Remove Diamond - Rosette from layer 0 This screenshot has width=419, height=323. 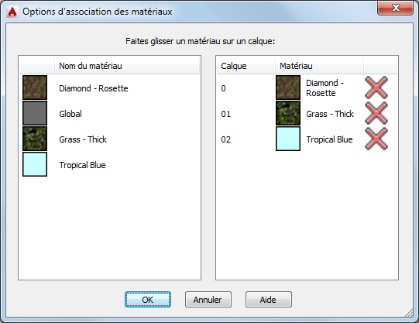coord(376,88)
